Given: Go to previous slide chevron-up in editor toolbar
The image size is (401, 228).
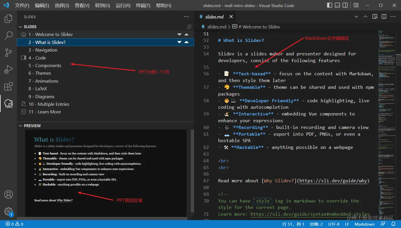Looking at the screenshot, I should (x=366, y=17).
